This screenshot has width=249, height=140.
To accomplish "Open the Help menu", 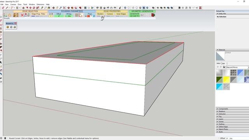I will (x=47, y=4).
